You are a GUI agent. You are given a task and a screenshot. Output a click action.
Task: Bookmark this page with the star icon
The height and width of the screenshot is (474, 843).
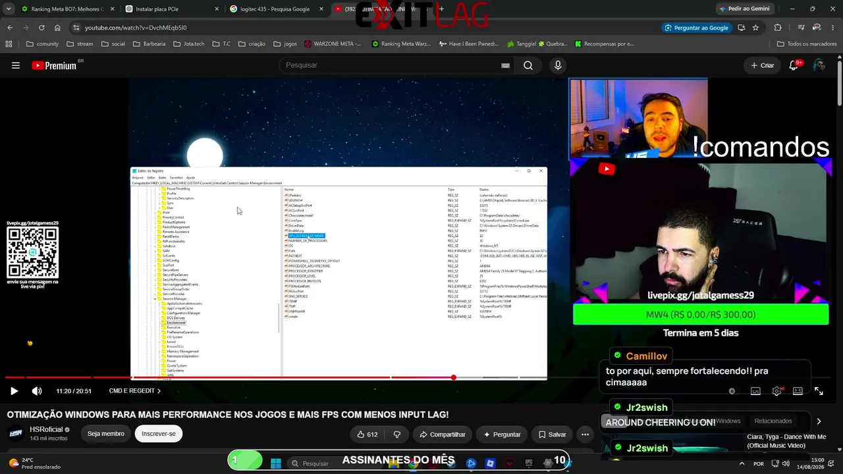[x=755, y=28]
